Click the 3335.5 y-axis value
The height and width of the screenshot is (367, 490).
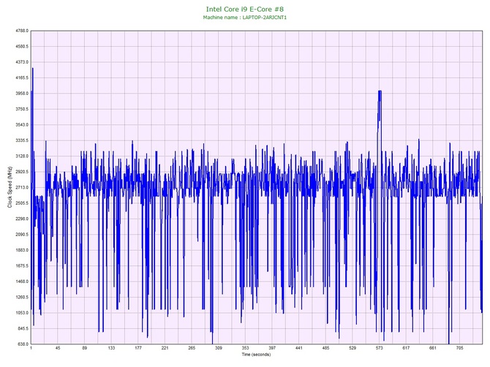(x=22, y=140)
